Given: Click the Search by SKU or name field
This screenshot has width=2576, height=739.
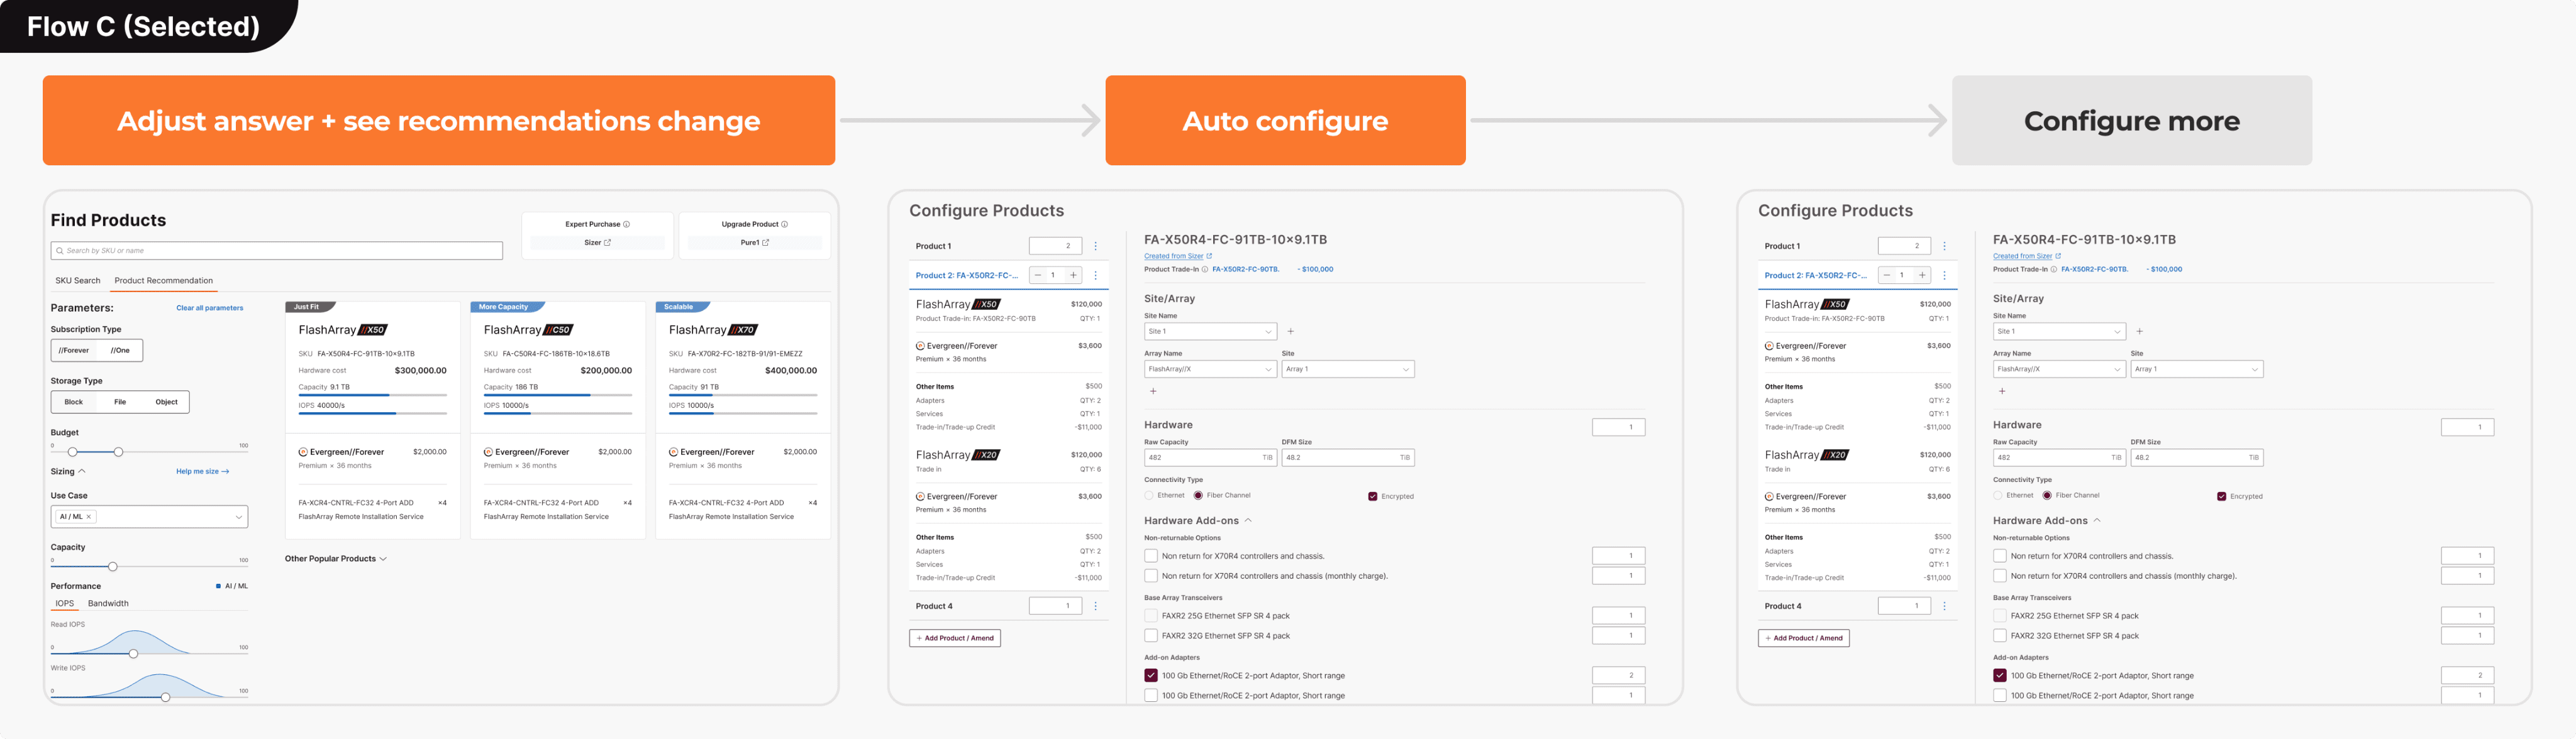Looking at the screenshot, I should click(276, 251).
